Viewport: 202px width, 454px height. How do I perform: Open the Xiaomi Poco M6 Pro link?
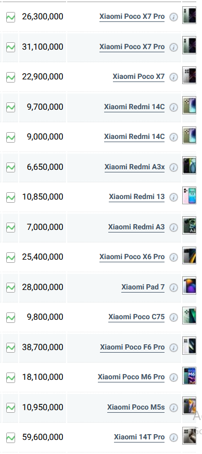(x=131, y=377)
